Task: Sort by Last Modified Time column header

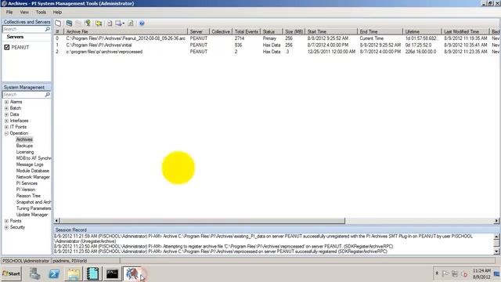Action: (465, 31)
